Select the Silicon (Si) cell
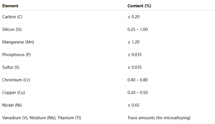The width and height of the screenshot is (215, 124). coord(12,29)
